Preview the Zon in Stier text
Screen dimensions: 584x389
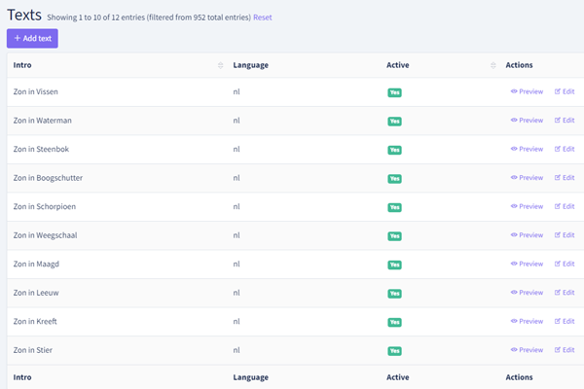click(x=527, y=349)
